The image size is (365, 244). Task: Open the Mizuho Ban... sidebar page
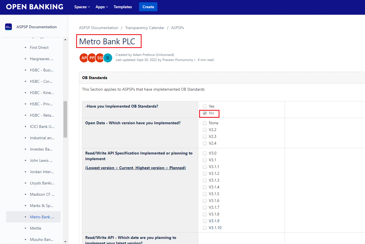pyautogui.click(x=42, y=239)
